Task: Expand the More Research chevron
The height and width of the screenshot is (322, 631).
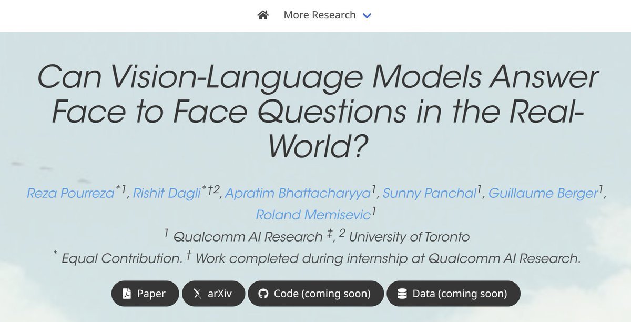Action: (x=367, y=16)
